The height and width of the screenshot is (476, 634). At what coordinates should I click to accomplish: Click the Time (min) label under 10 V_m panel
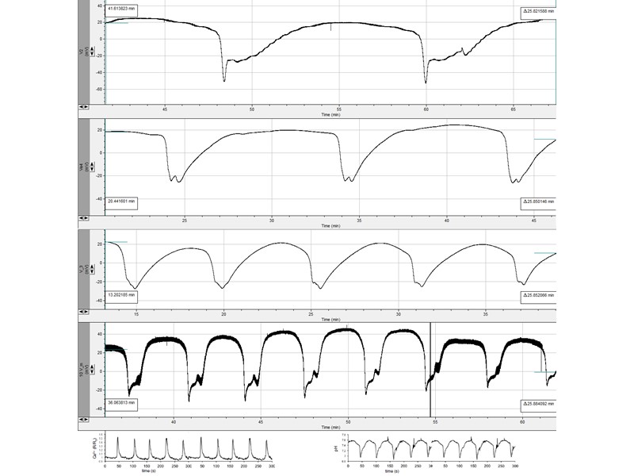point(330,427)
